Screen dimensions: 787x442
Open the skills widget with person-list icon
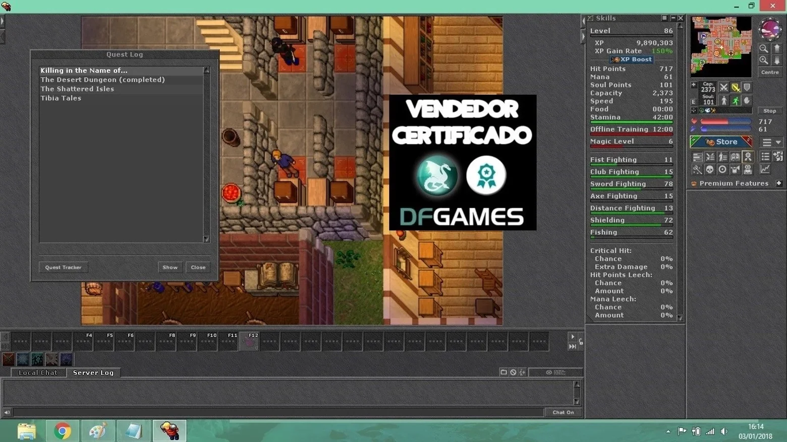tap(722, 157)
